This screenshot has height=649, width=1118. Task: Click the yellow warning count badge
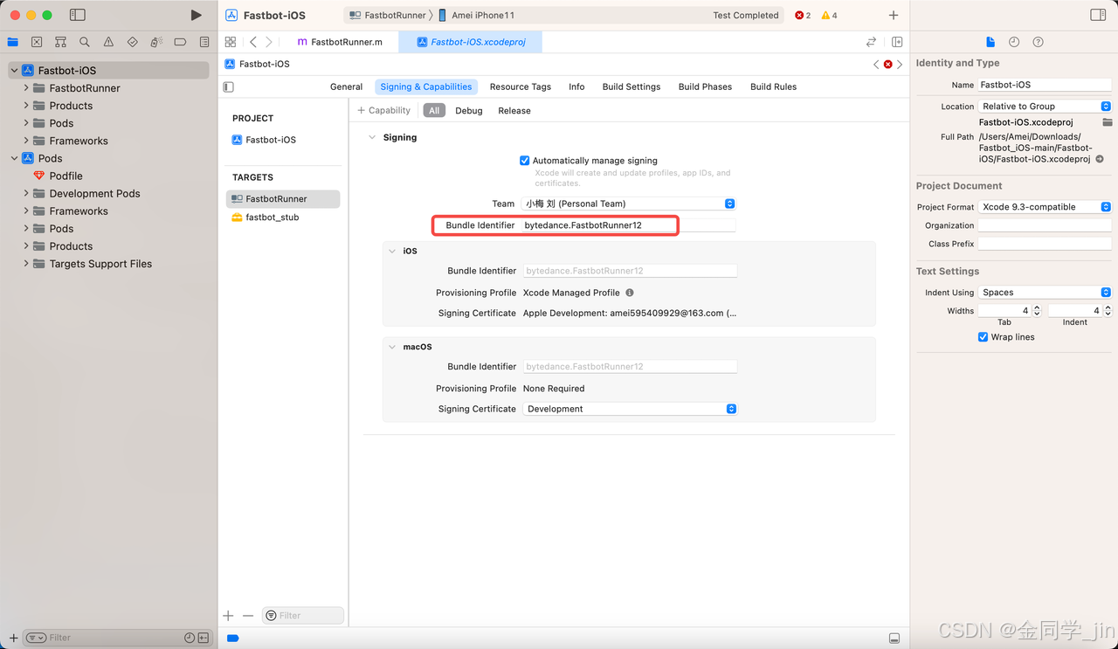(829, 16)
